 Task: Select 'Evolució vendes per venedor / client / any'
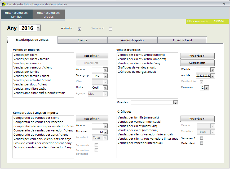point(43,143)
